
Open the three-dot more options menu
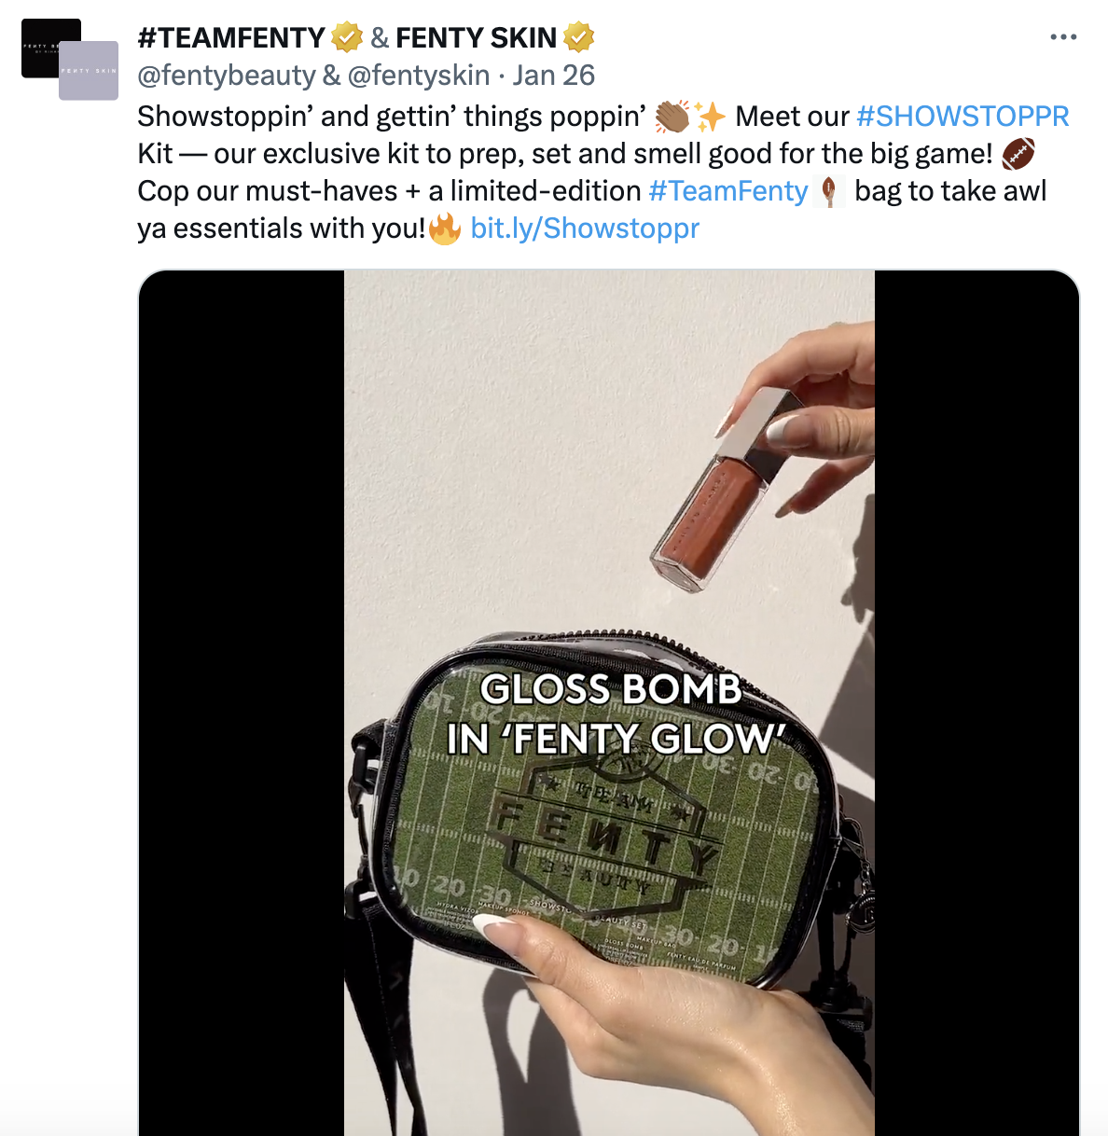pyautogui.click(x=1063, y=37)
